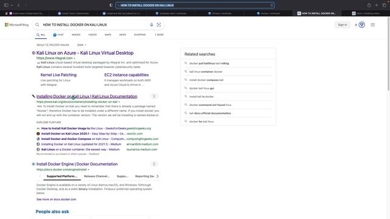Screen dimensions: 390x219
Task: Go back to the previous page
Action: (18, 5)
